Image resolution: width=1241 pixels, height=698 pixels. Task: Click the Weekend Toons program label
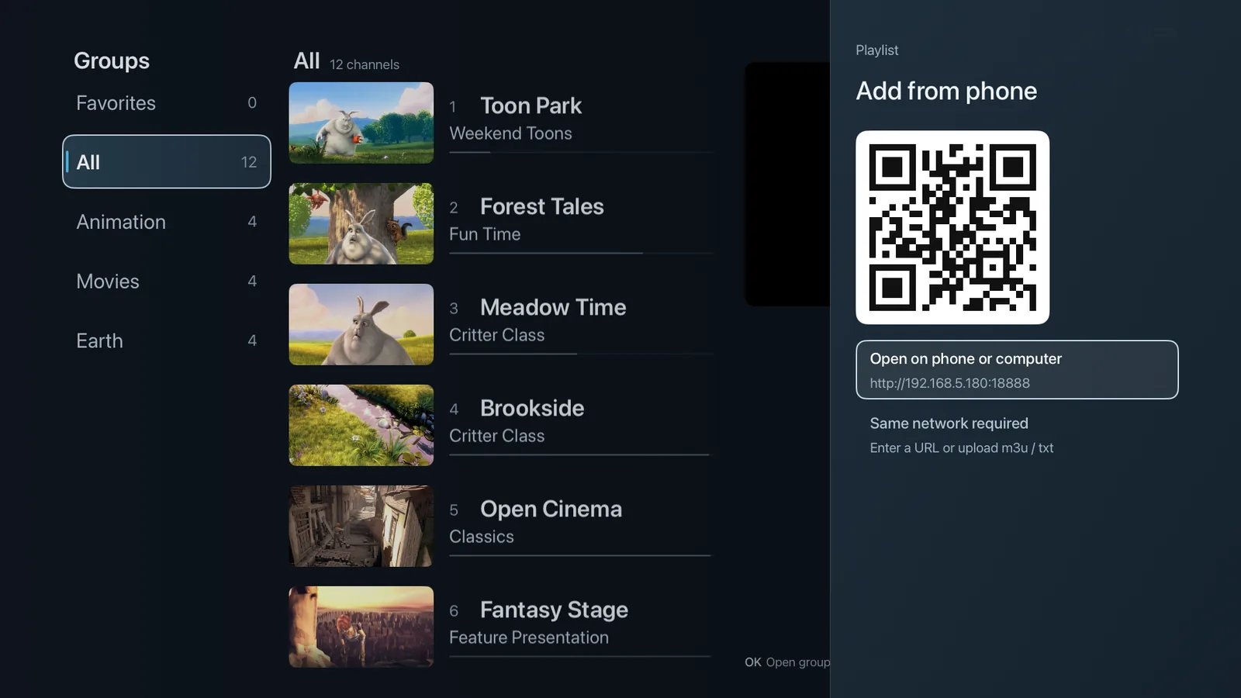510,133
